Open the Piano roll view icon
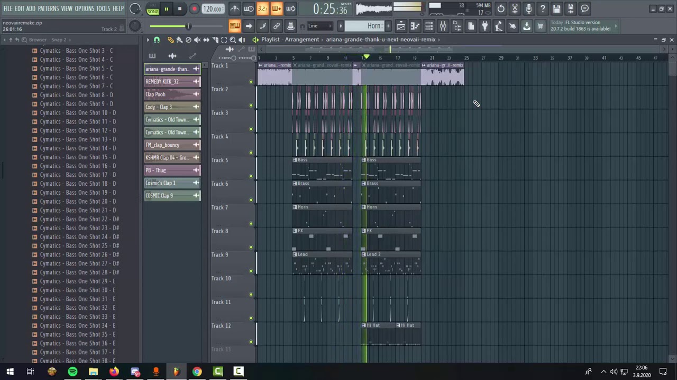The image size is (677, 380). pos(415,26)
